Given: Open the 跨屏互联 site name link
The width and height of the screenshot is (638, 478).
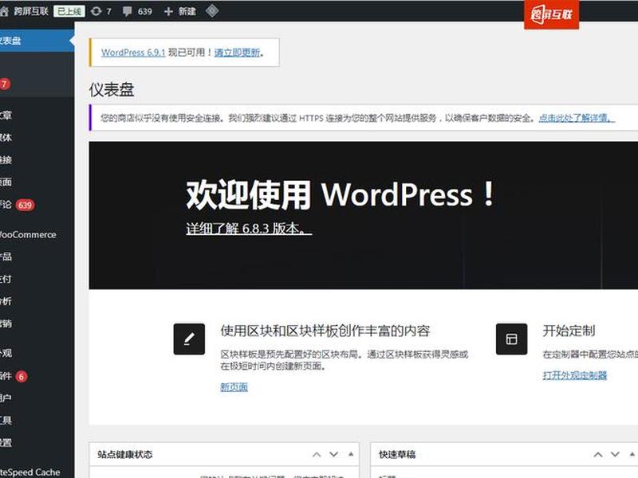Looking at the screenshot, I should (31, 11).
